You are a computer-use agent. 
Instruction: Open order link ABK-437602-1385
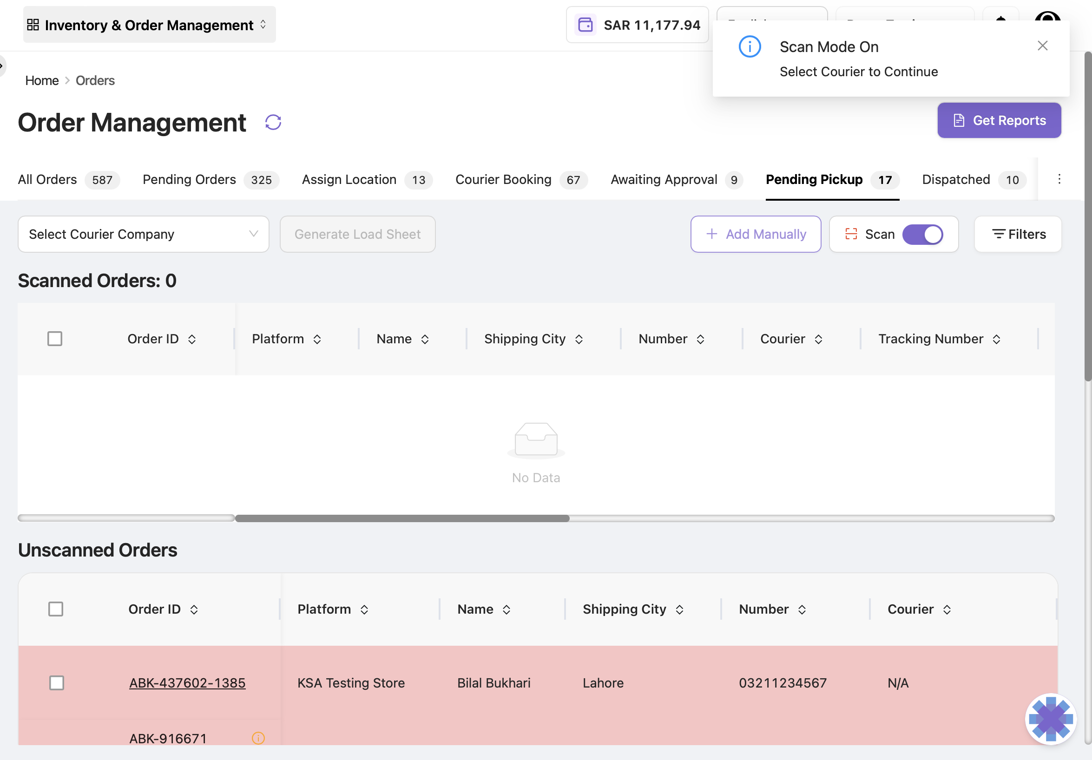point(187,683)
